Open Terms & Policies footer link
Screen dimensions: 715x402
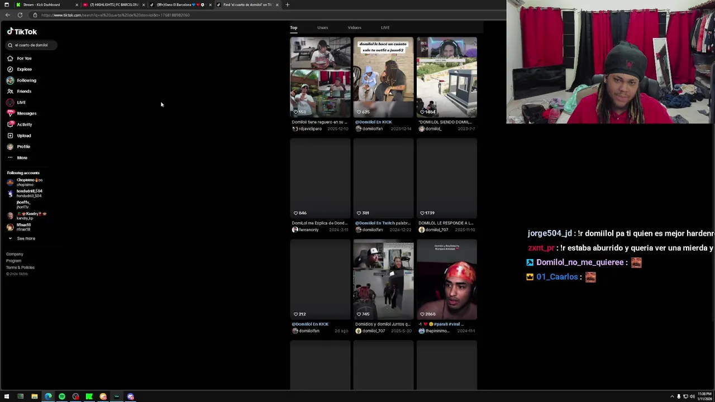(x=20, y=267)
